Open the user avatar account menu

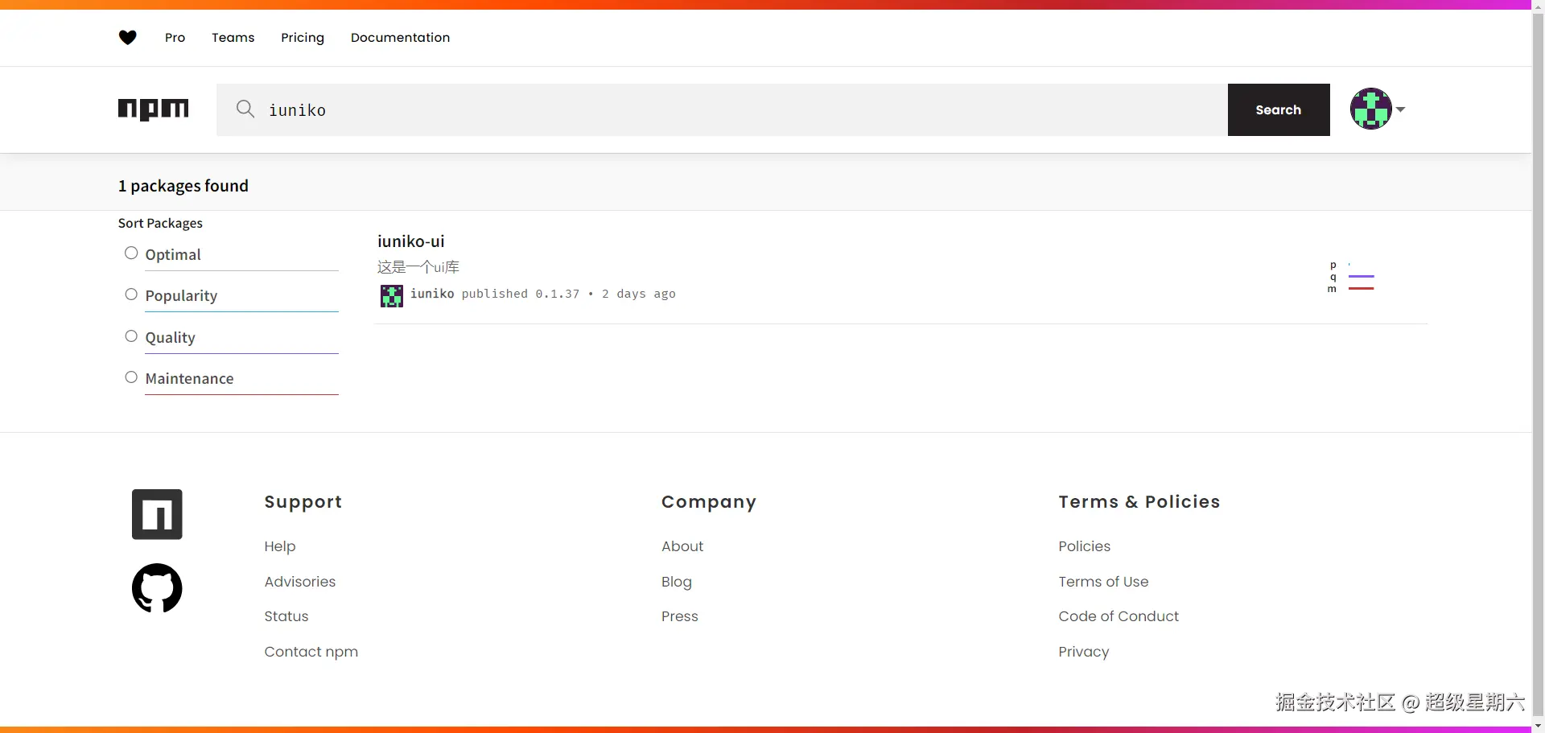1371,109
